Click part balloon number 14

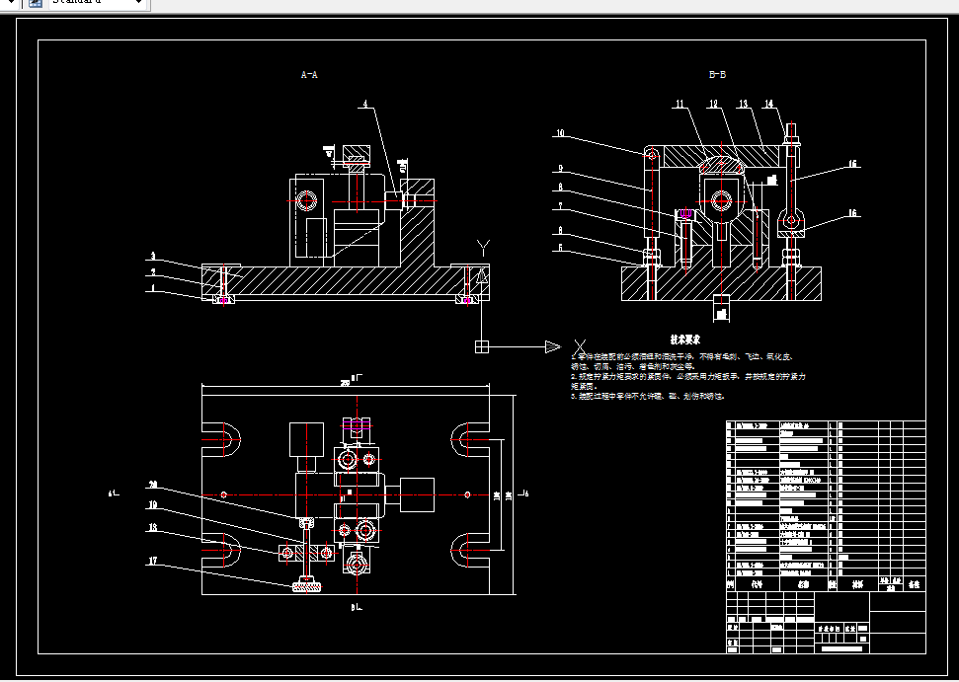point(768,104)
